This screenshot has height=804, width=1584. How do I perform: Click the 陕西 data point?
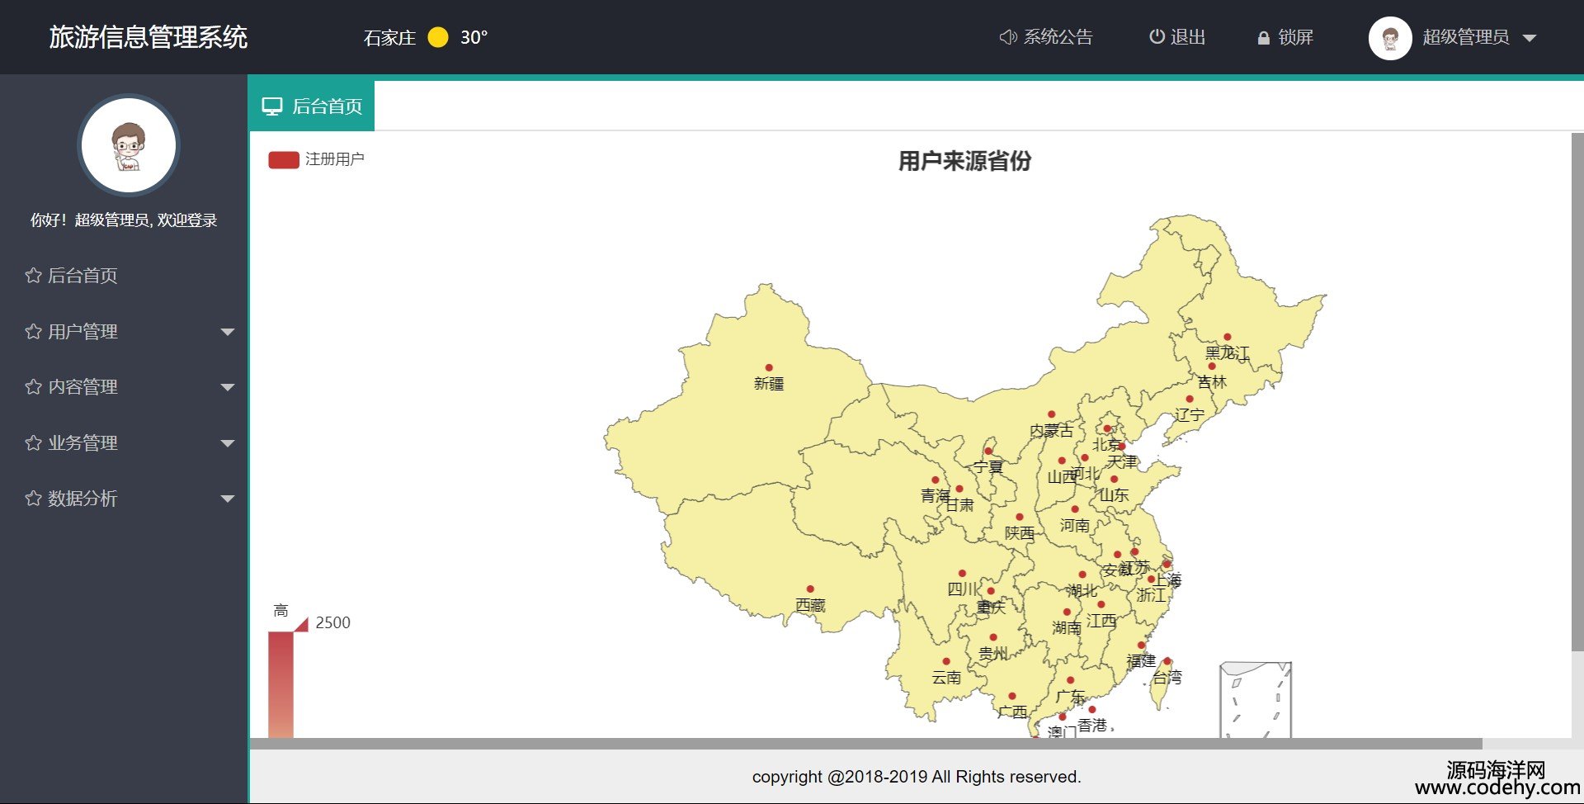(x=1020, y=517)
